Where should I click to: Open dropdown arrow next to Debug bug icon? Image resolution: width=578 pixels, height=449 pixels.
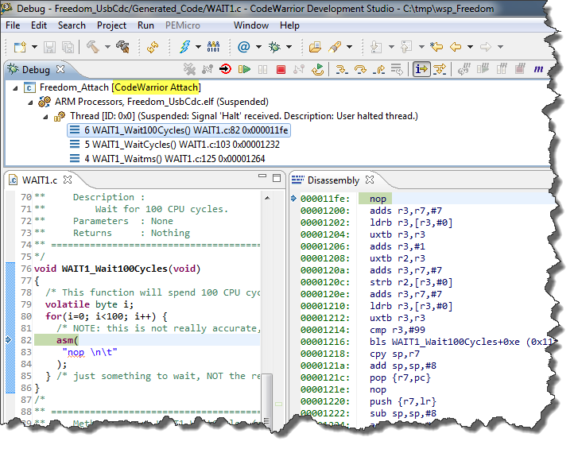click(289, 47)
